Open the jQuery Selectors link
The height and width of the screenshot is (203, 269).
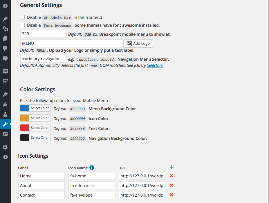[x=155, y=65]
